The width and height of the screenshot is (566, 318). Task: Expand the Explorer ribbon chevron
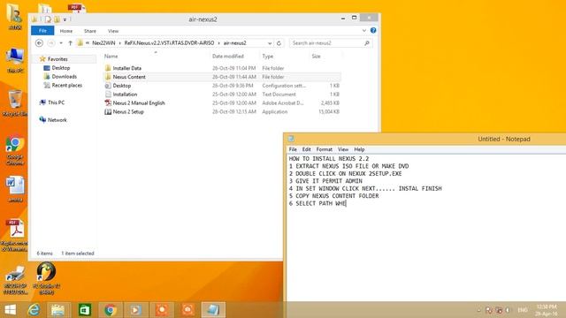click(x=363, y=31)
